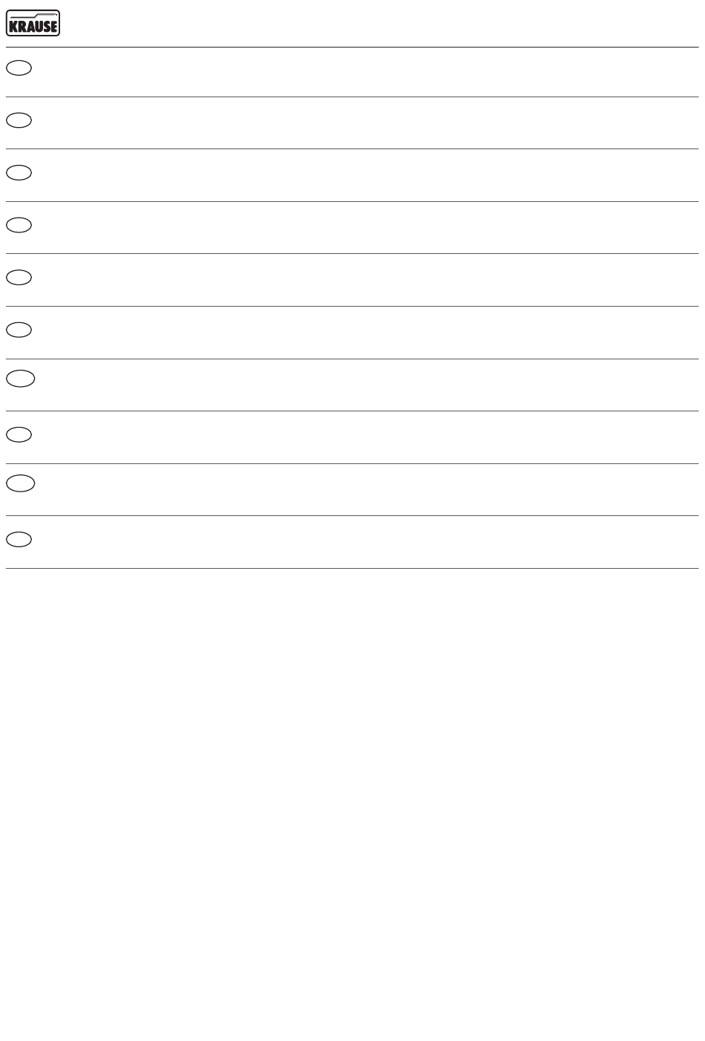Select the first empty oval below the logo
Viewport: 705px width, 1041px height.
pos(19,68)
